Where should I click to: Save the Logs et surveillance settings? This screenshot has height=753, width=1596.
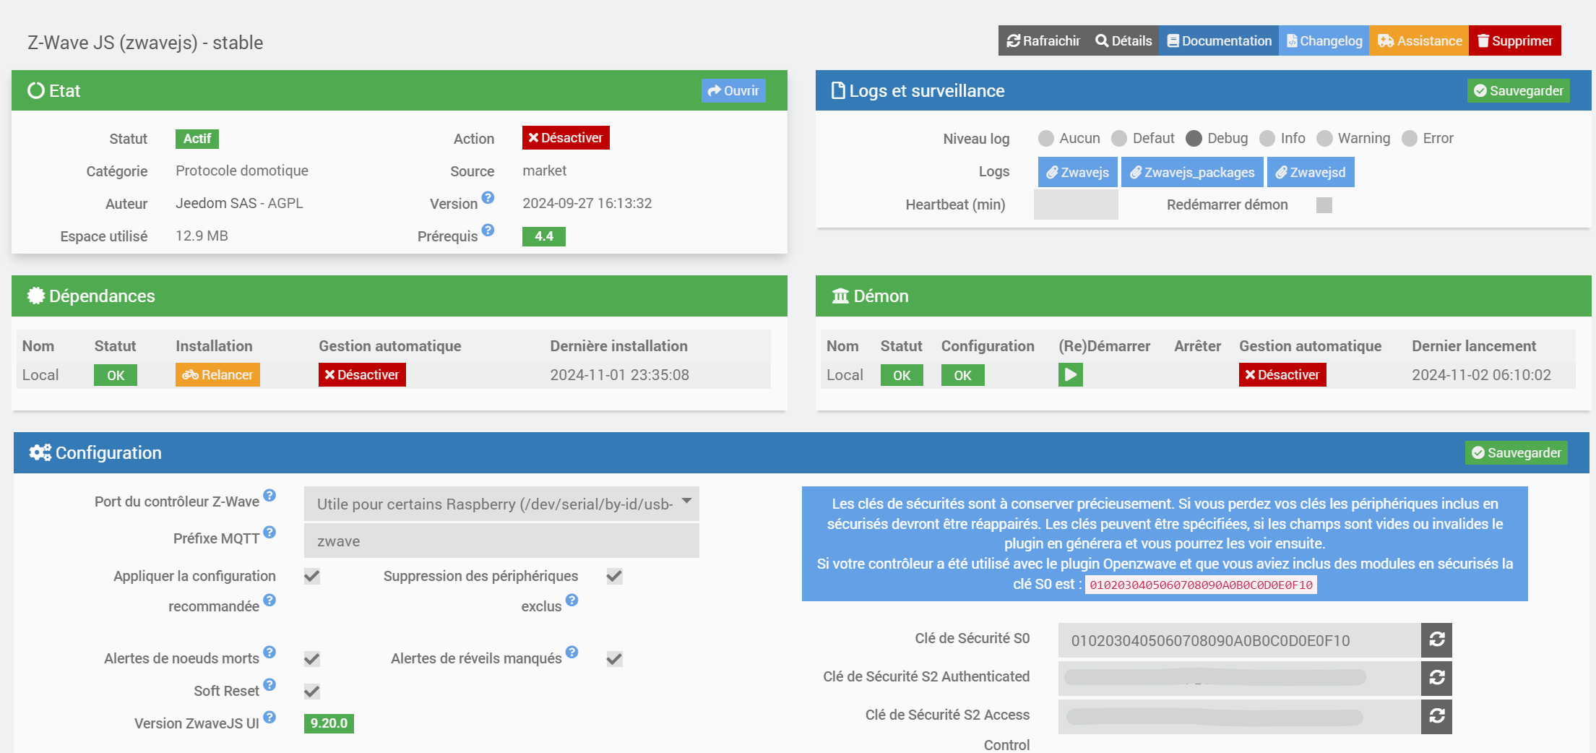1519,90
